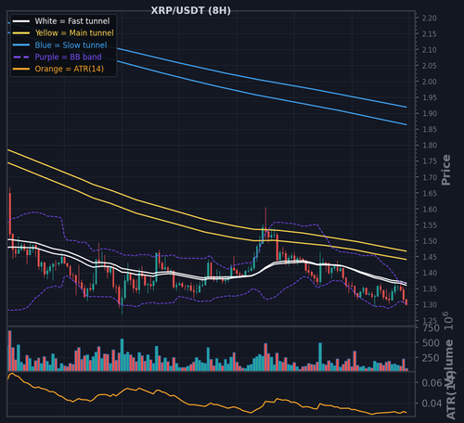The image size is (464, 423).
Task: Click the 2.00 price axis tick
Action: tap(430, 82)
